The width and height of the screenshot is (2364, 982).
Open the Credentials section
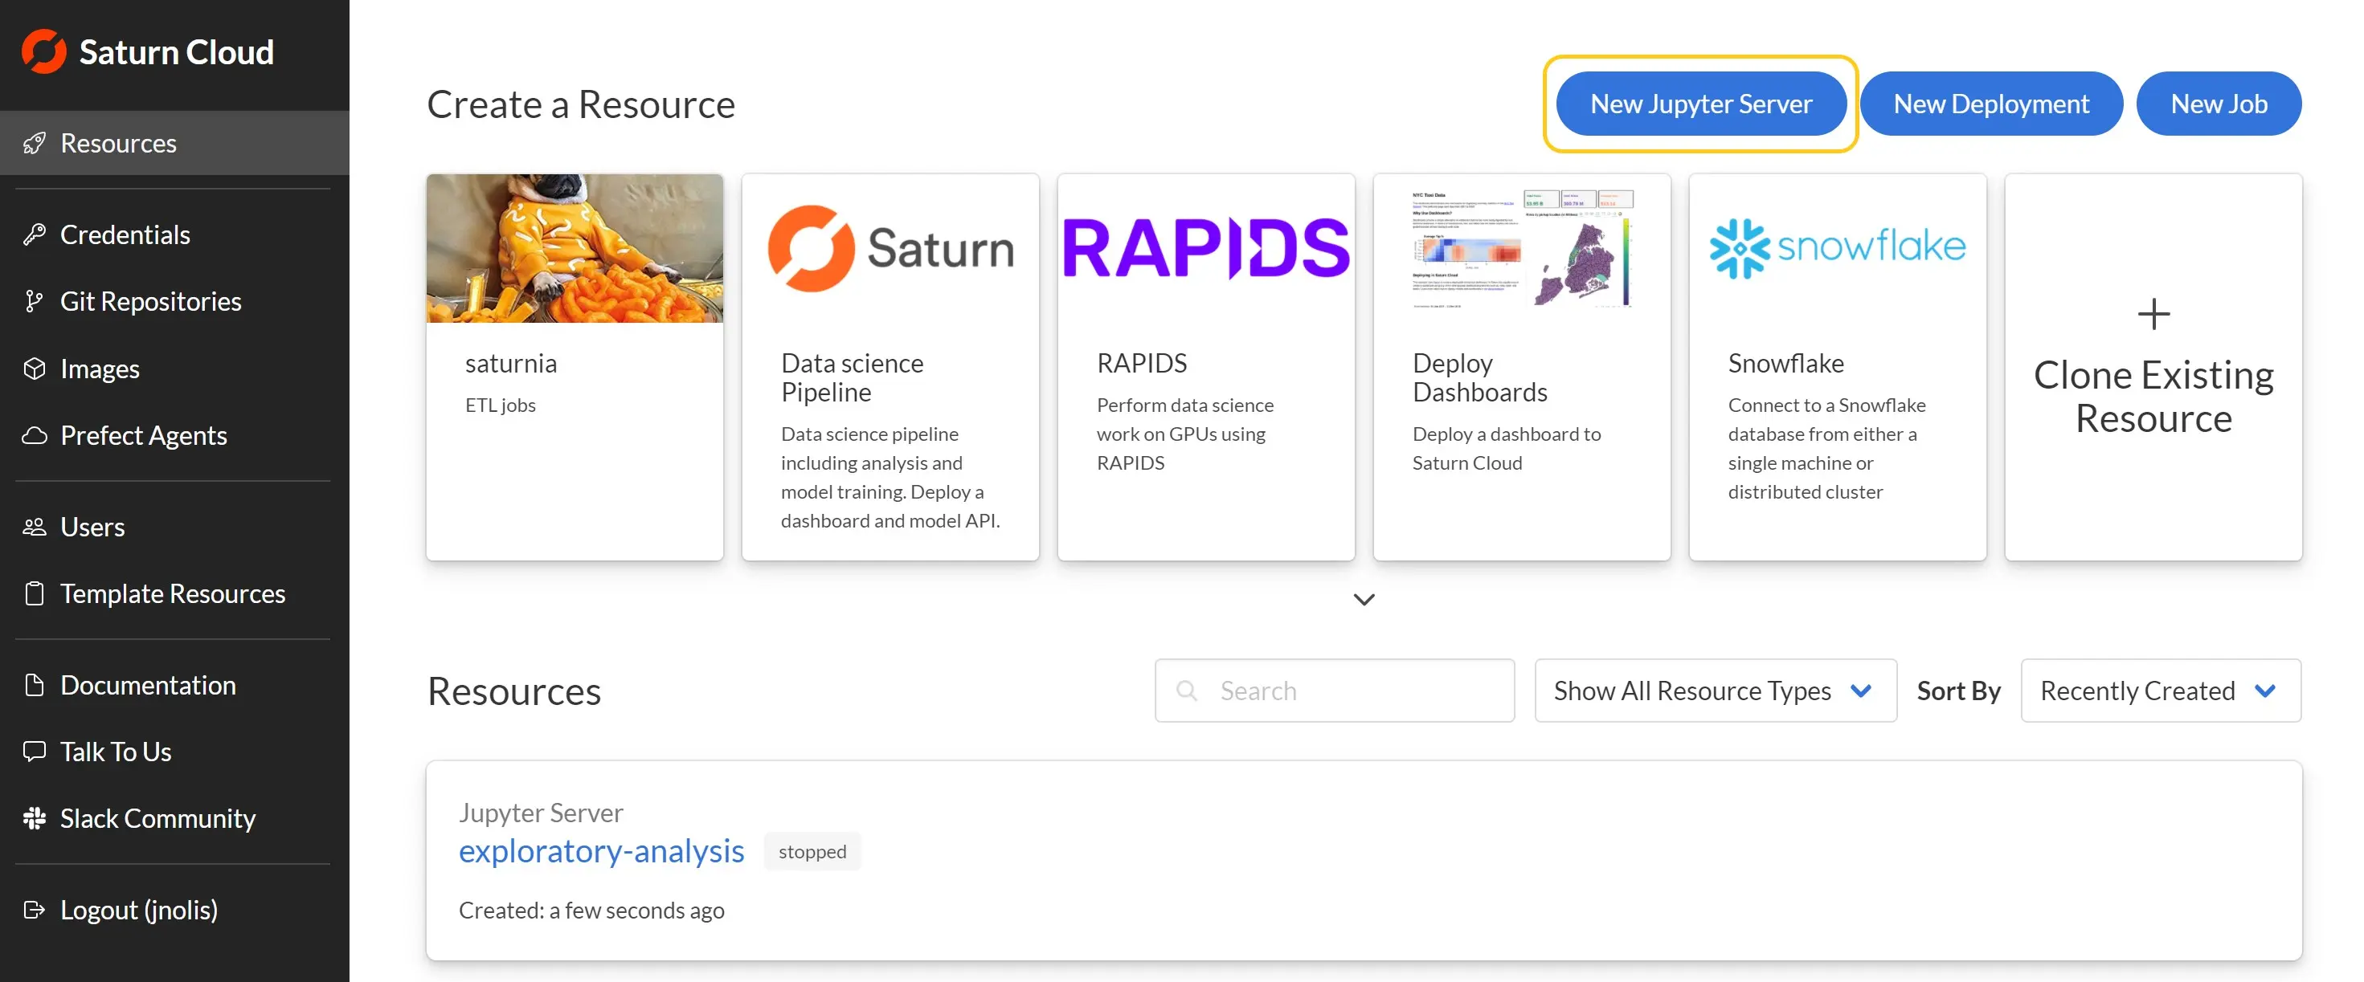click(125, 234)
